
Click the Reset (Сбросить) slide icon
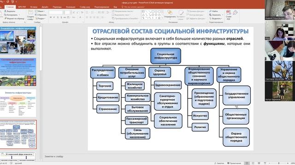click(x=36, y=15)
